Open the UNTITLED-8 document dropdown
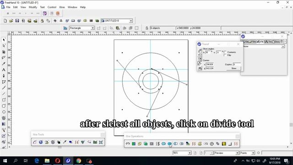Viewport: 293px width, 165px height. coord(131,21)
